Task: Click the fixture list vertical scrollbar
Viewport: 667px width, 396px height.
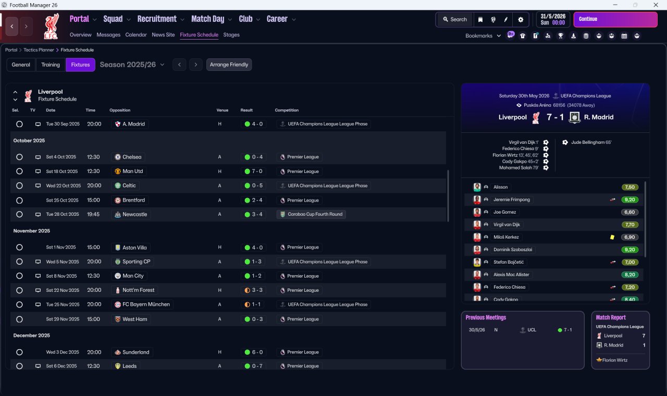Action: [448, 195]
